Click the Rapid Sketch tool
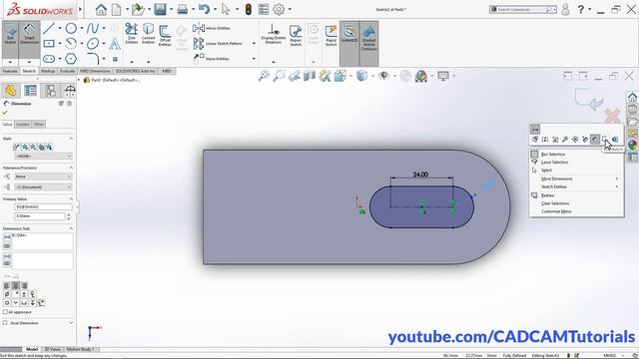Screen dimensions: 639x359 [330, 36]
